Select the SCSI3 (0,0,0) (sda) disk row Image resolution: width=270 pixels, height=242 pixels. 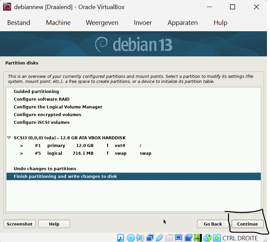133,138
